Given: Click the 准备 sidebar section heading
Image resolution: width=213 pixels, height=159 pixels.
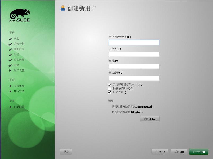Looking at the screenshot, I should coord(12,32).
